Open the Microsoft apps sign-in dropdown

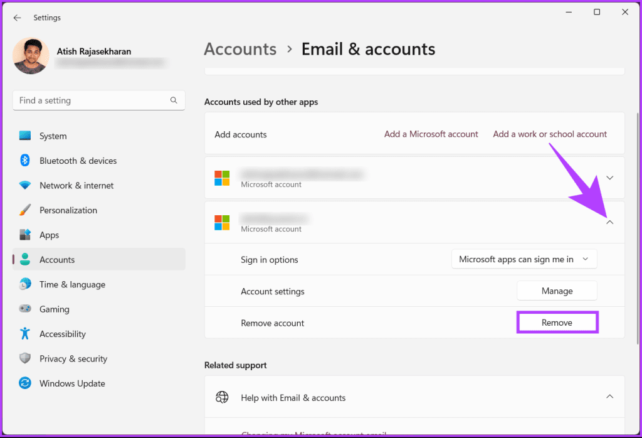click(x=524, y=259)
